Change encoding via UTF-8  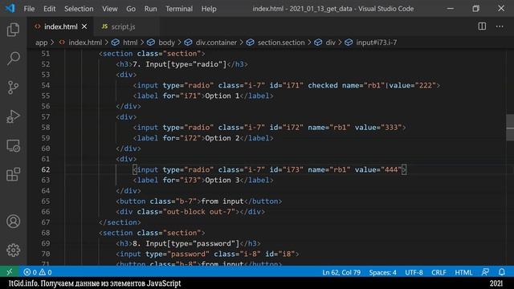(x=414, y=272)
